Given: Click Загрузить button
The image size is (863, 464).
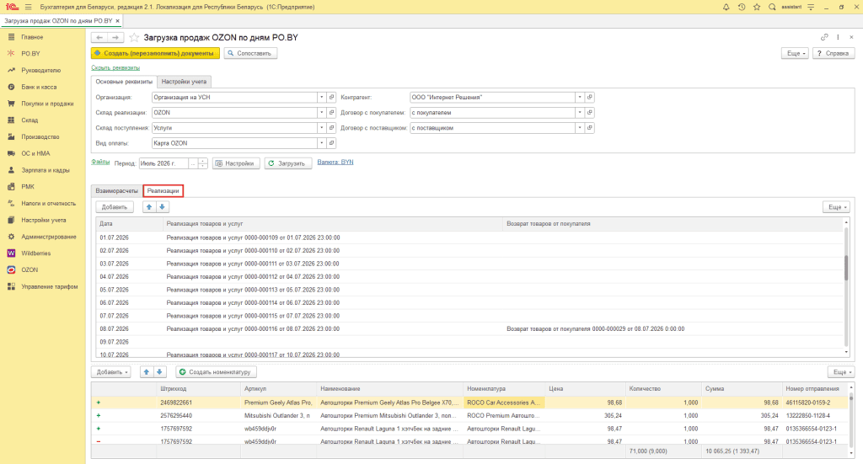Looking at the screenshot, I should 288,163.
